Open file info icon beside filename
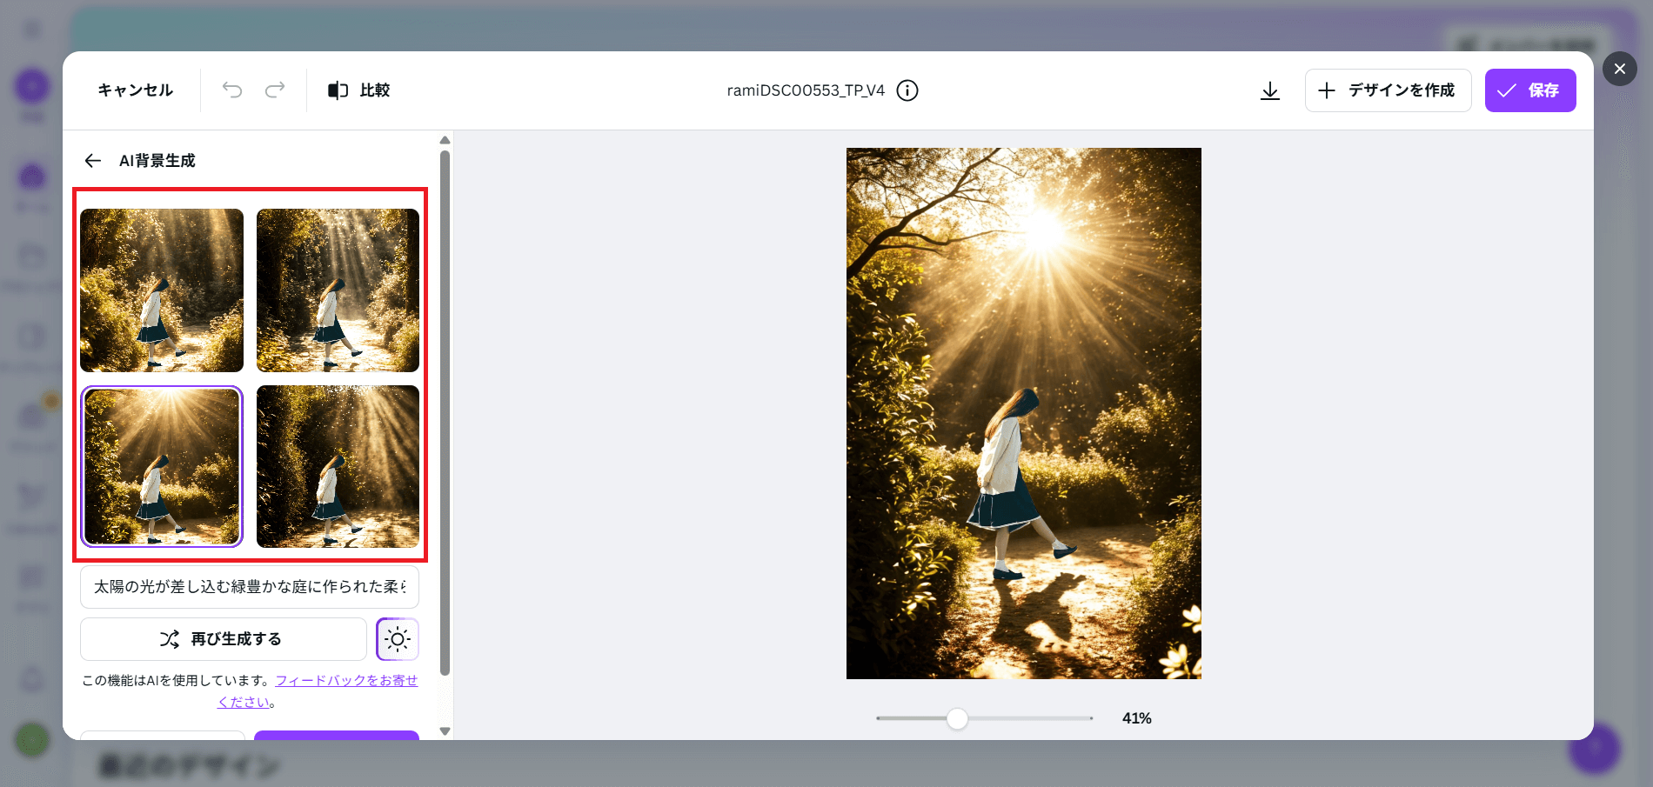This screenshot has width=1653, height=787. (x=907, y=90)
